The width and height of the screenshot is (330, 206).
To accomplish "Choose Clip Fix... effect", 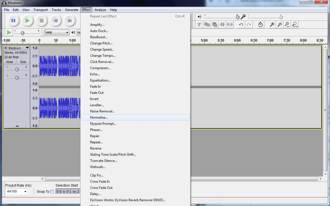I will point(135,175).
